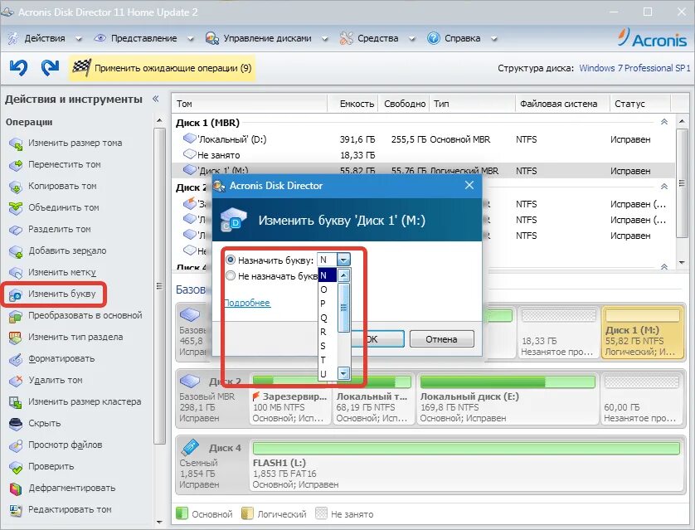Click the Основной green legend swatch
This screenshot has height=530, width=695.
182,513
